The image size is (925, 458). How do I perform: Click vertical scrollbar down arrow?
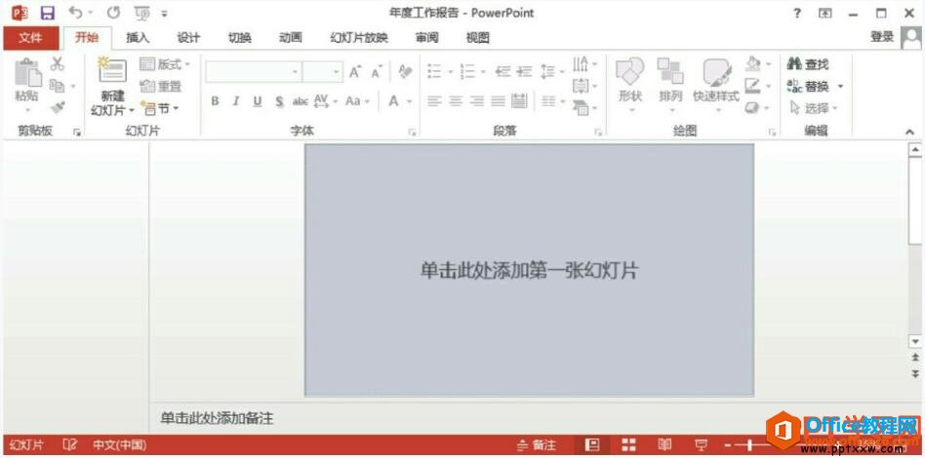point(915,341)
